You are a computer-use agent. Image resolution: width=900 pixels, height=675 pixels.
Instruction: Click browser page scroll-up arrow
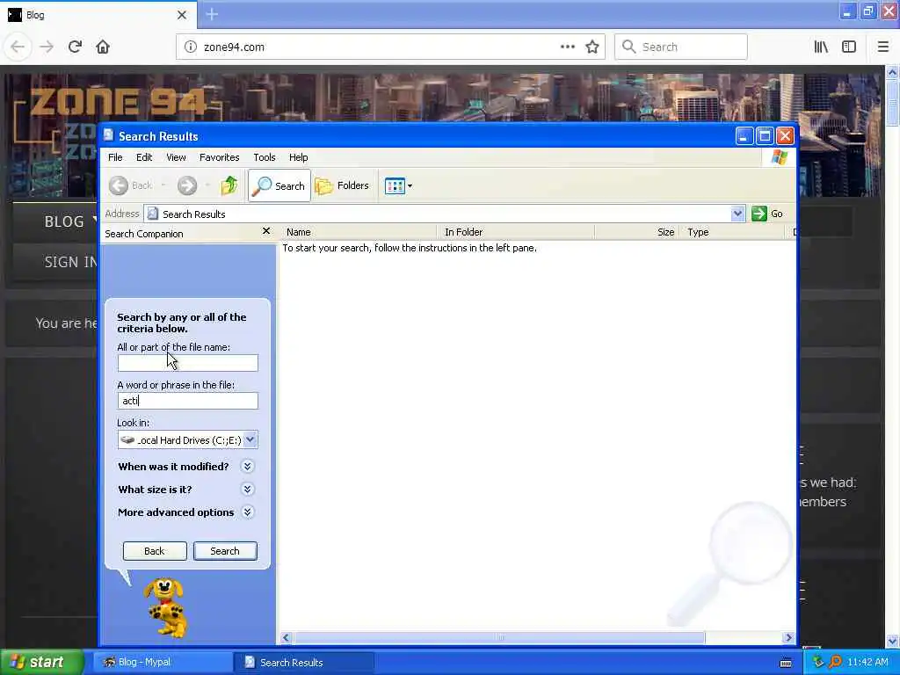pyautogui.click(x=892, y=72)
